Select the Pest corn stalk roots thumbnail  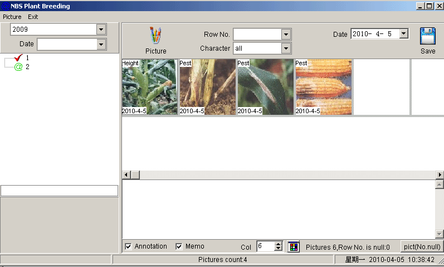point(208,87)
